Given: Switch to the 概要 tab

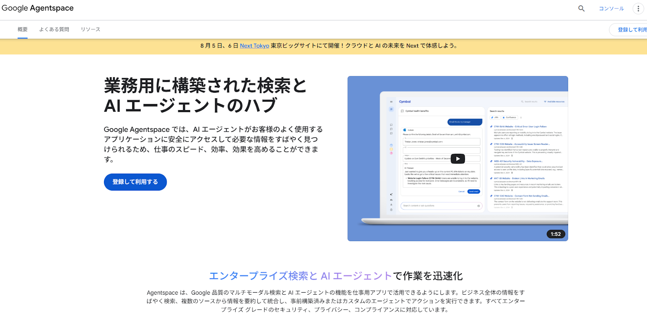Looking at the screenshot, I should (23, 30).
